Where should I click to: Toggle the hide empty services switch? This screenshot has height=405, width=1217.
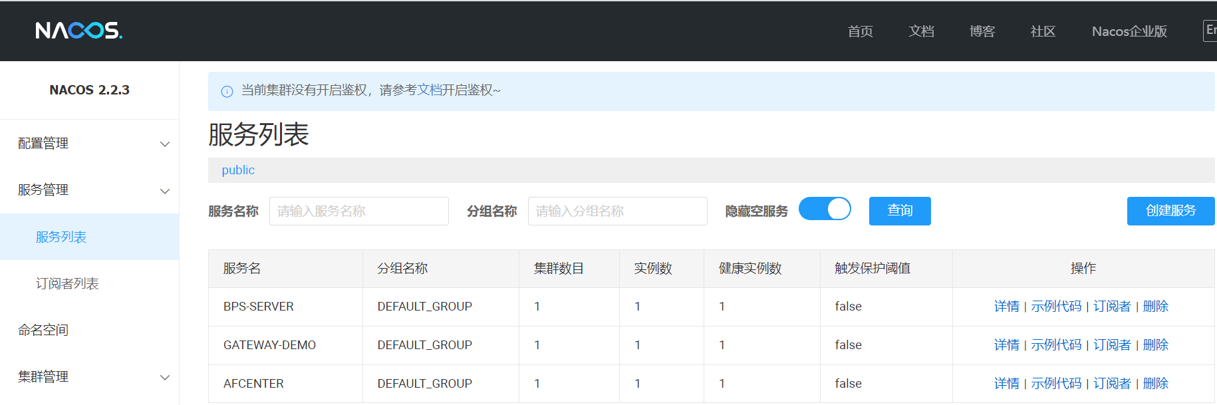pyautogui.click(x=825, y=209)
